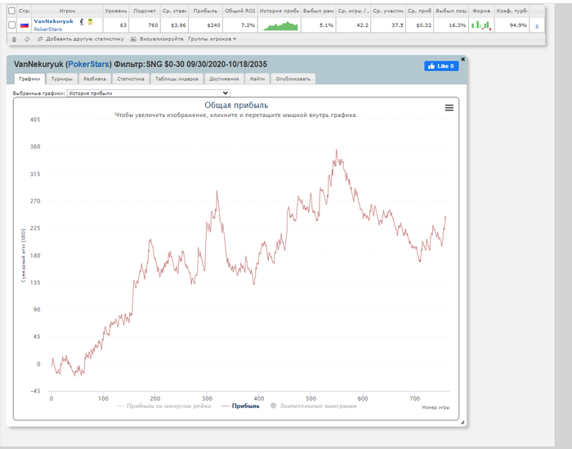Open the 'История прибыли' chart selection dropdown
Viewport: 572px width, 449px height.
click(x=149, y=93)
